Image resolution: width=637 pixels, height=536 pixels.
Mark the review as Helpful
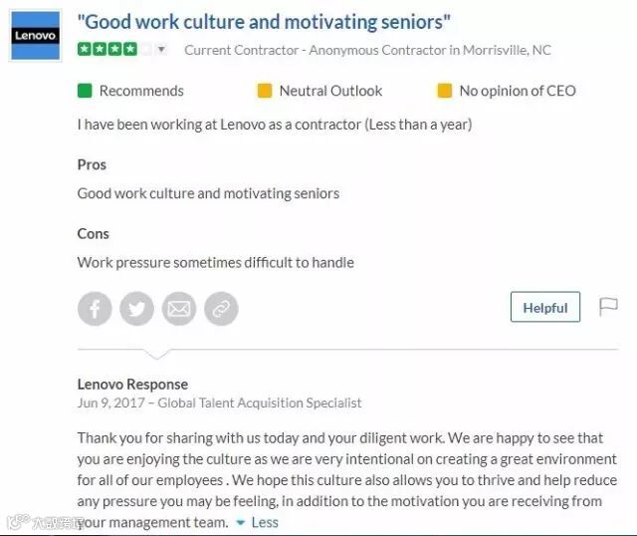click(544, 308)
